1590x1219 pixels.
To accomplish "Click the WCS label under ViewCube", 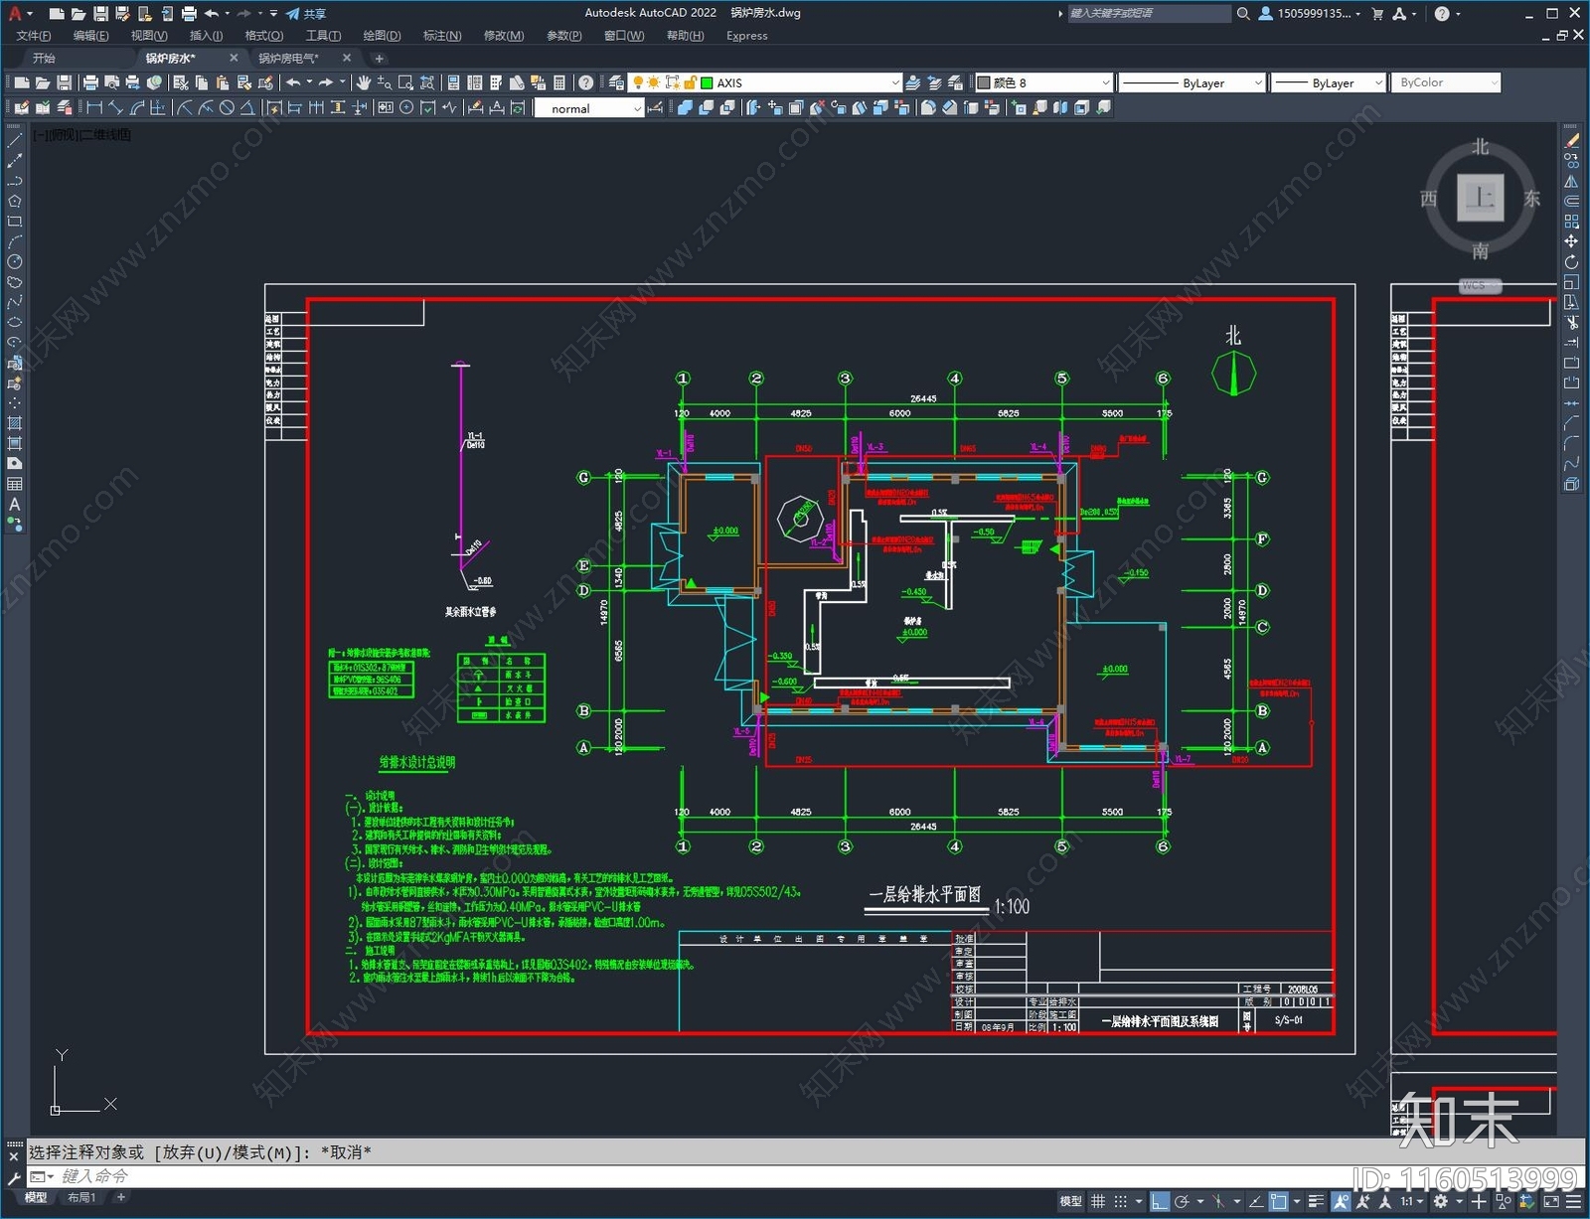I will (1480, 285).
